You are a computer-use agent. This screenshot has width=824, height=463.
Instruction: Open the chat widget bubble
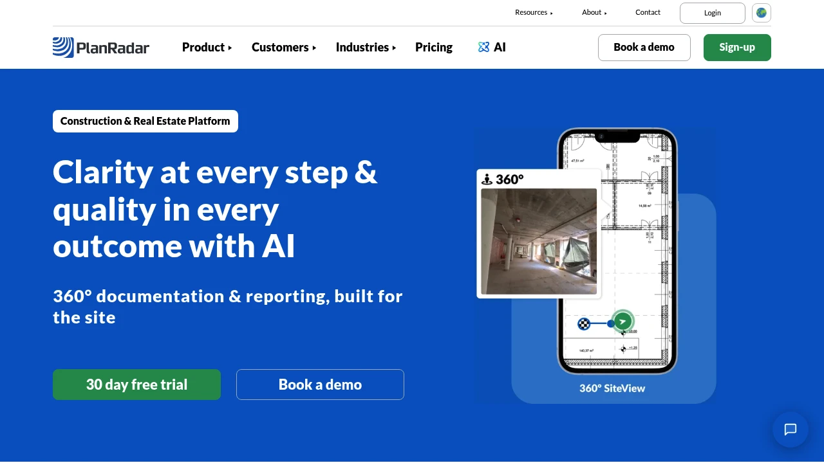click(791, 430)
